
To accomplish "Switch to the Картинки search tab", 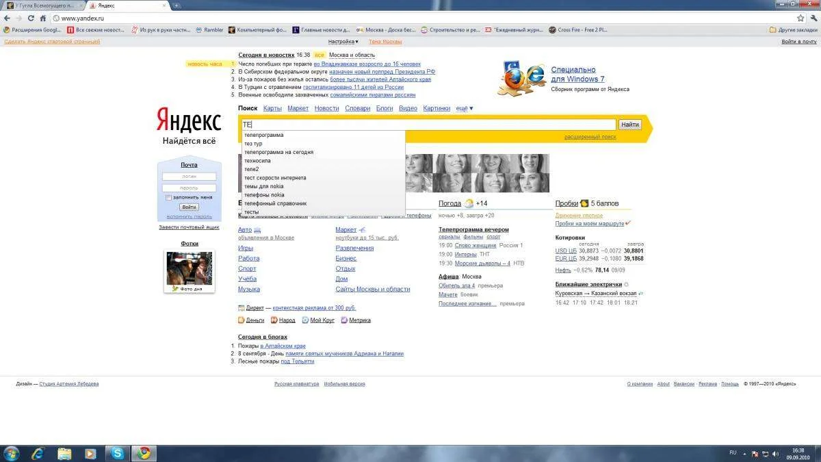I will coord(436,108).
